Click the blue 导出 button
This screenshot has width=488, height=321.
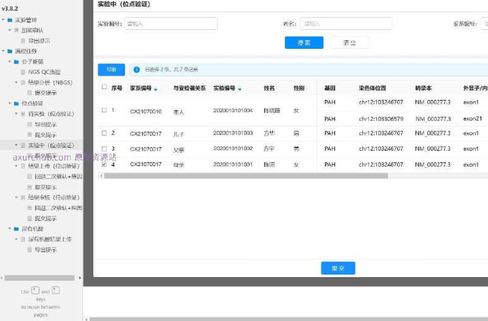[x=112, y=70]
